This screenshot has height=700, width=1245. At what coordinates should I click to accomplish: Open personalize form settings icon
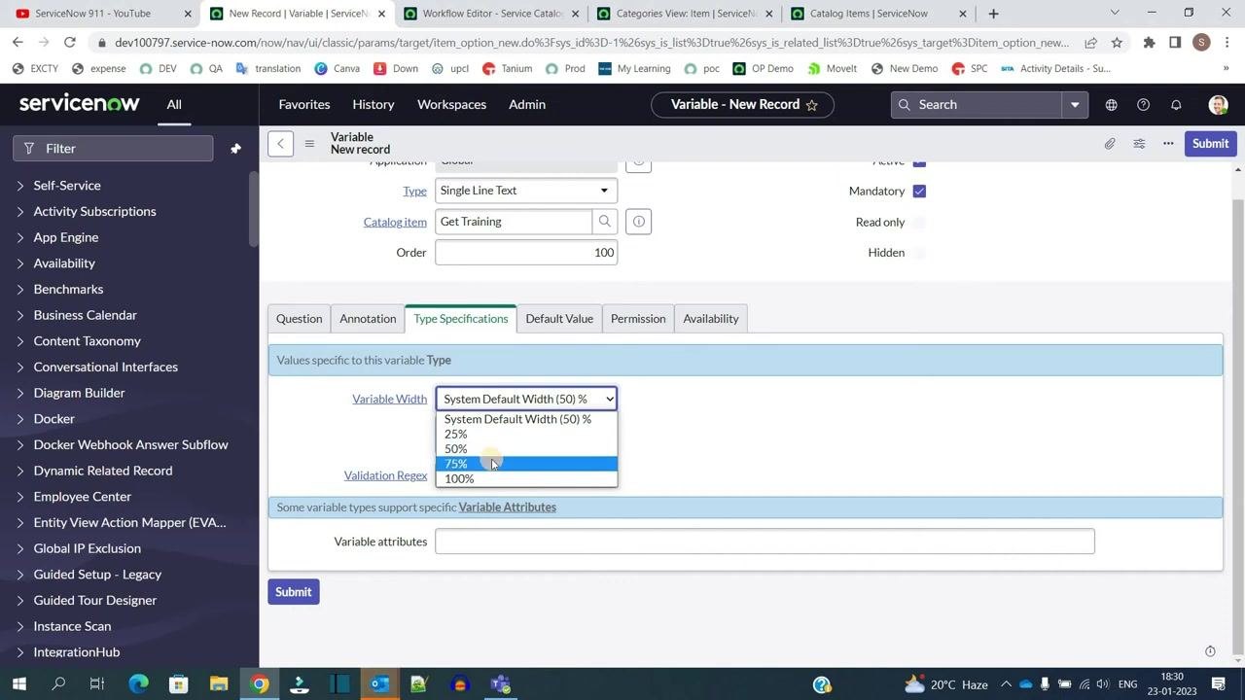click(1139, 144)
